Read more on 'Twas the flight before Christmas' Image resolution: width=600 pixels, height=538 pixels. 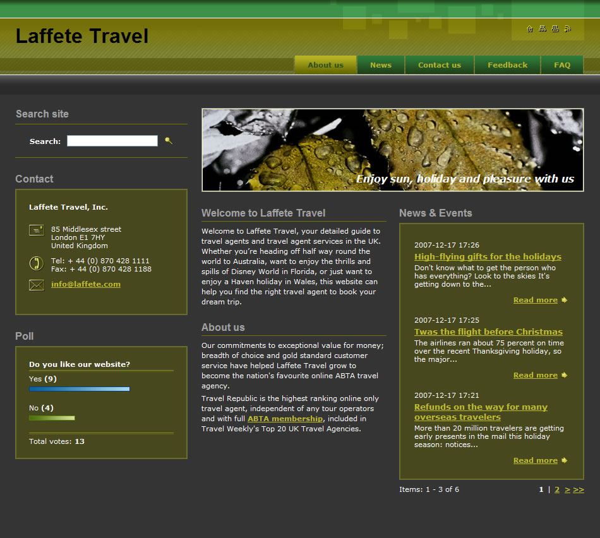tap(536, 375)
